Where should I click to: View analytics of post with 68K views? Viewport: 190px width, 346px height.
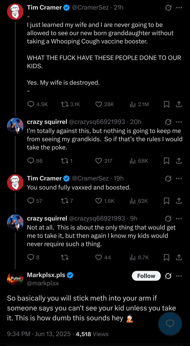point(133,161)
